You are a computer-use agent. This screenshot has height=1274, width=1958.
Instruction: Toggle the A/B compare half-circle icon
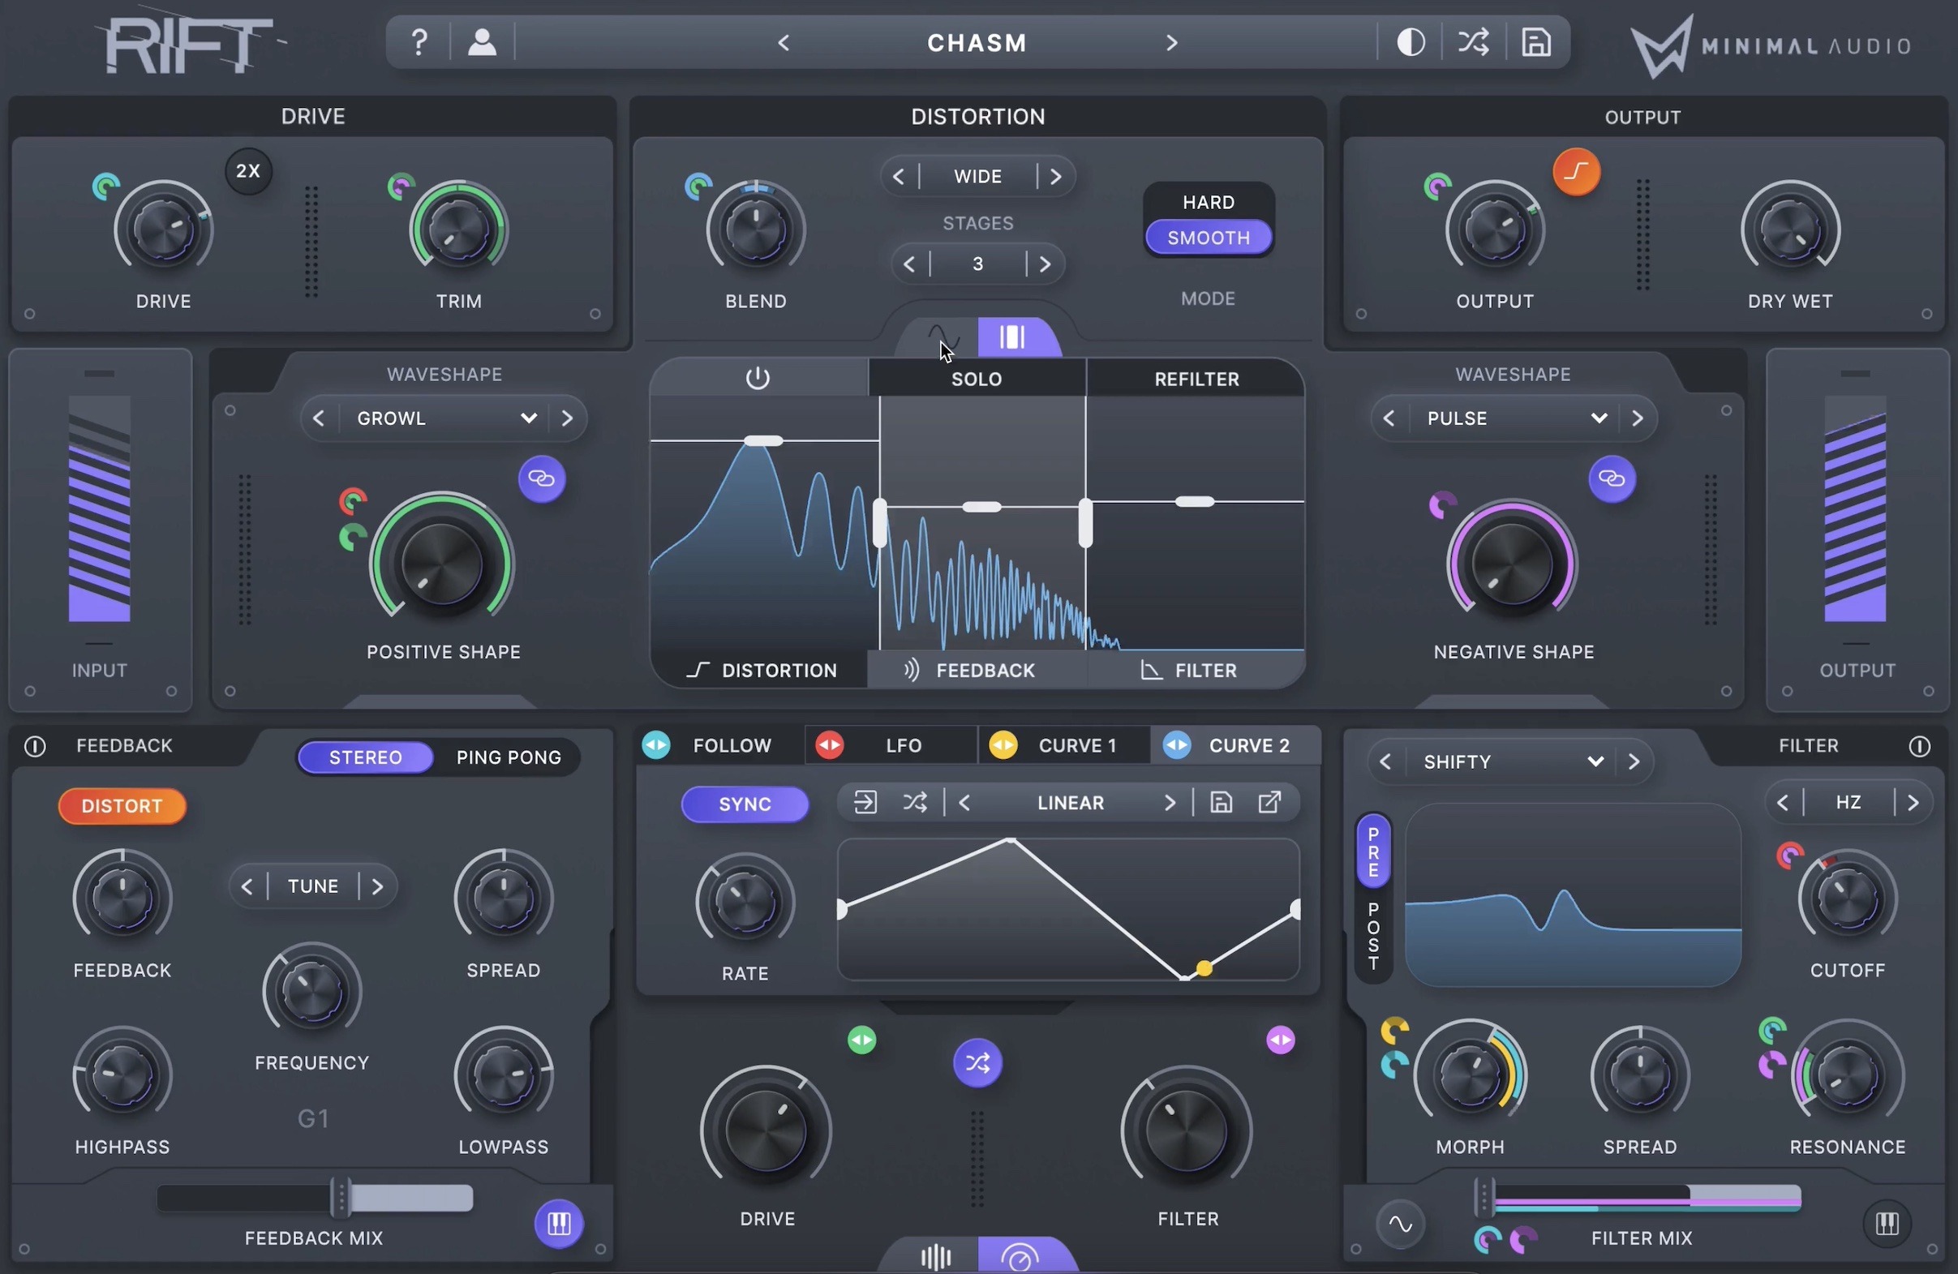point(1411,42)
